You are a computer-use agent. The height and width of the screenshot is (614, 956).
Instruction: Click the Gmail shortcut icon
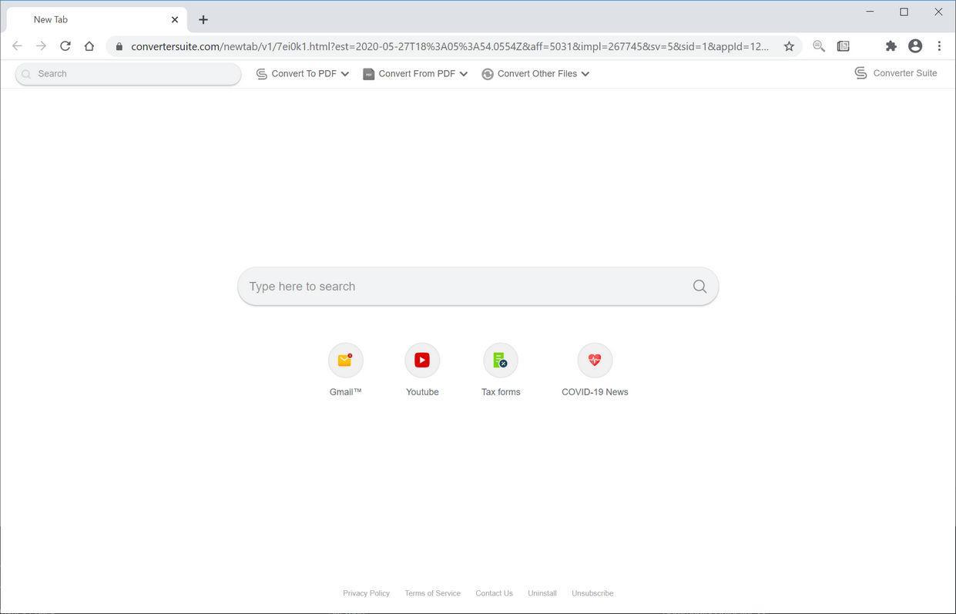(345, 360)
